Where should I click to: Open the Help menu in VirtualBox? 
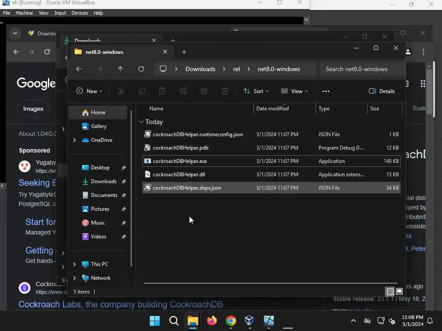coord(98,13)
